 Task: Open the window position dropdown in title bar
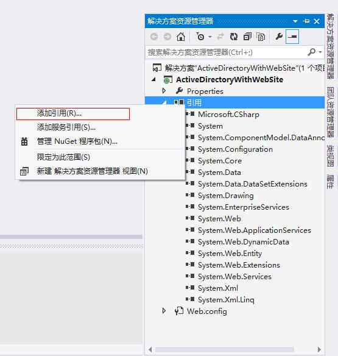pyautogui.click(x=295, y=21)
